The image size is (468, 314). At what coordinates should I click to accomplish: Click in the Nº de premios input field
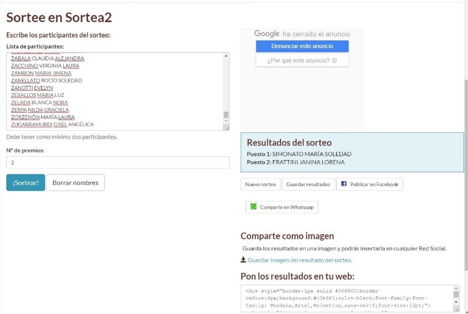pyautogui.click(x=118, y=162)
